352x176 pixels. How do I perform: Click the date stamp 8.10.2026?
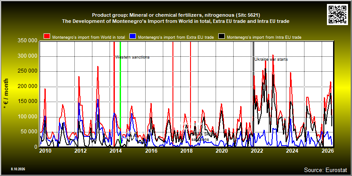click(18, 169)
